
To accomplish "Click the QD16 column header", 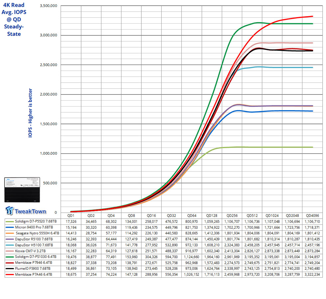I will (151, 215).
